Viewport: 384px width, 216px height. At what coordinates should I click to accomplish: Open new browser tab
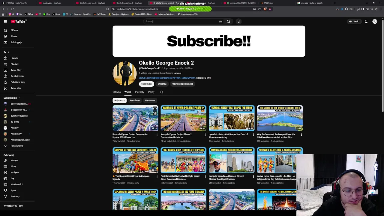[335, 3]
